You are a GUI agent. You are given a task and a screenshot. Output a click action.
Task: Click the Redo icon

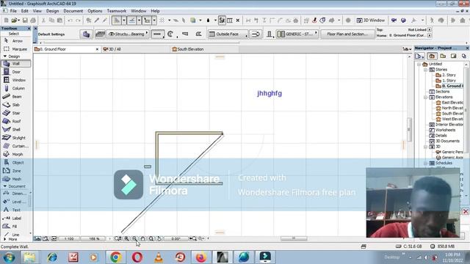[79, 21]
